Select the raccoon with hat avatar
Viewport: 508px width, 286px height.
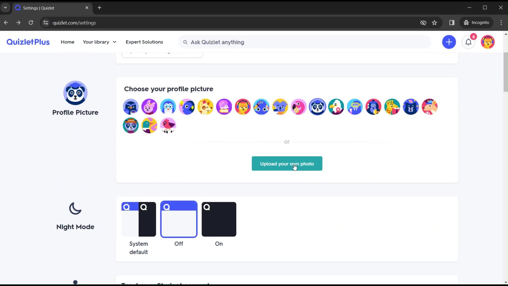(x=130, y=125)
